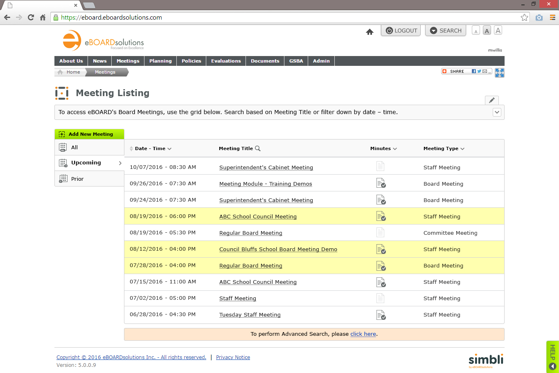This screenshot has height=373, width=559.
Task: Switch to the Policies navigation tab
Action: click(x=191, y=61)
